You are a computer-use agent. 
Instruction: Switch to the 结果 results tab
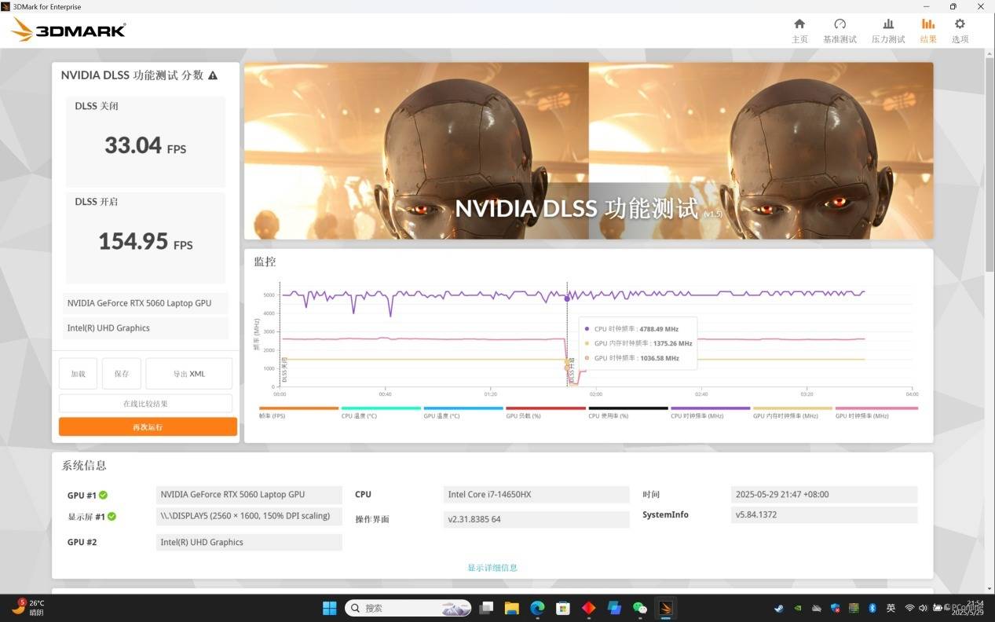tap(927, 31)
